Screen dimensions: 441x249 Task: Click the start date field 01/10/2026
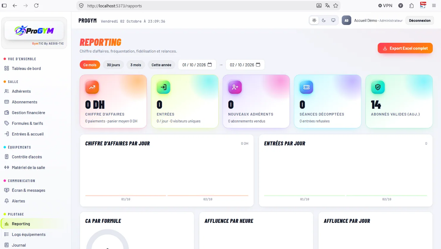click(197, 65)
